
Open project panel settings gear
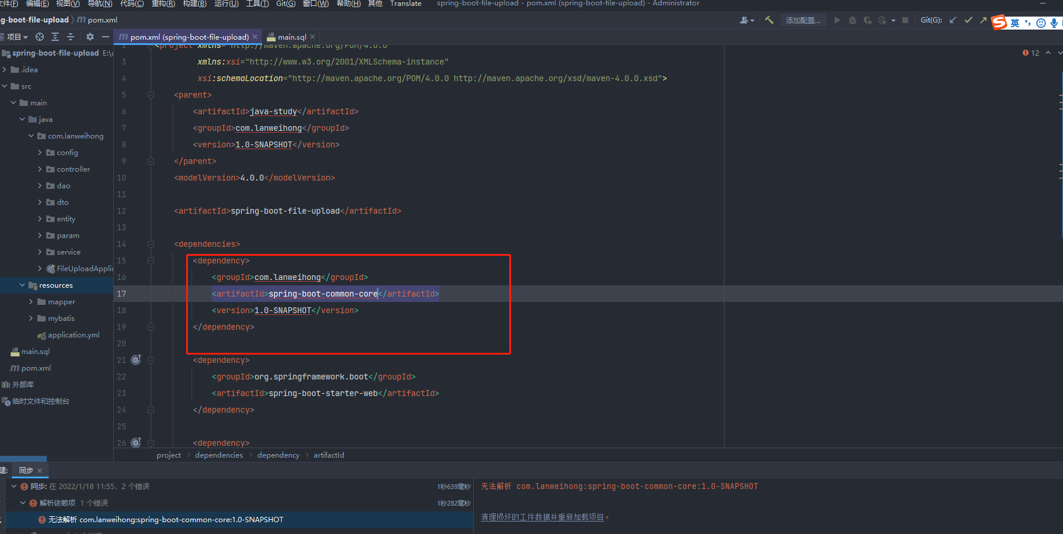90,37
